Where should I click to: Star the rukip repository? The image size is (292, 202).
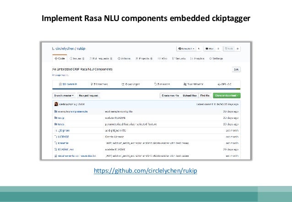[210, 49]
